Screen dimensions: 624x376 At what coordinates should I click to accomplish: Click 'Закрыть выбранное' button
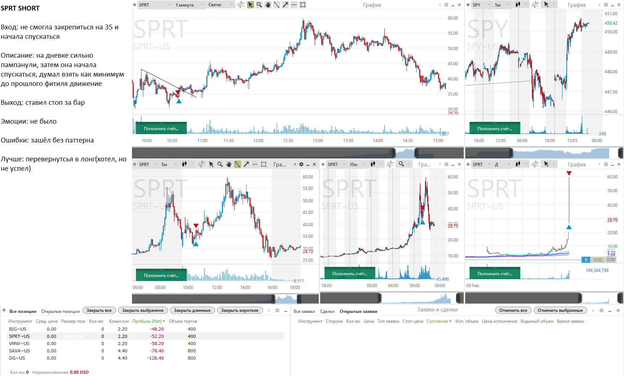pos(143,310)
